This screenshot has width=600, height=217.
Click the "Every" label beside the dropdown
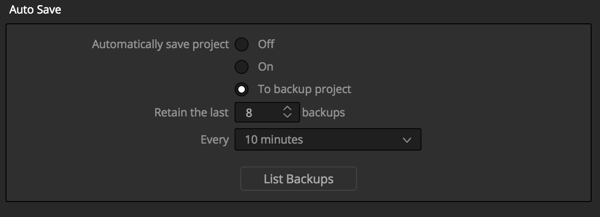coord(214,139)
